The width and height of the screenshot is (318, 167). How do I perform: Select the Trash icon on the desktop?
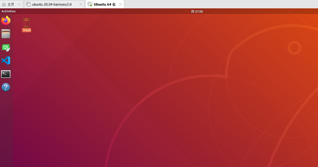pos(27,25)
